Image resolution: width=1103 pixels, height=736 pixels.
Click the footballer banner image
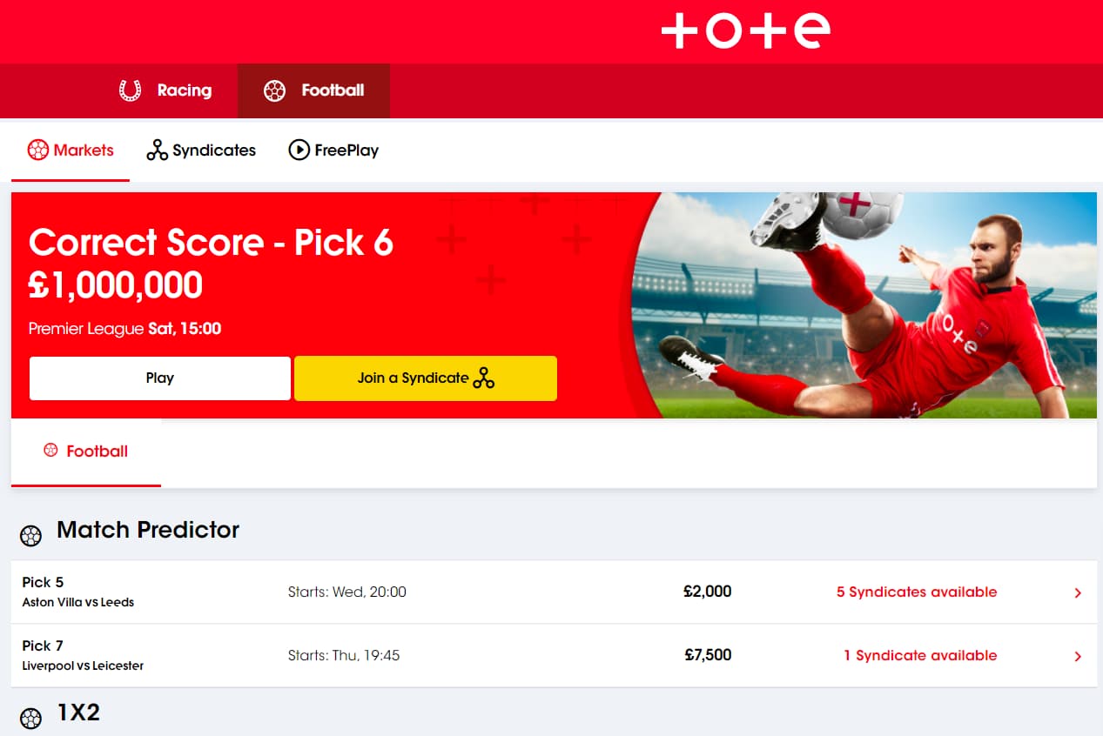click(x=864, y=305)
